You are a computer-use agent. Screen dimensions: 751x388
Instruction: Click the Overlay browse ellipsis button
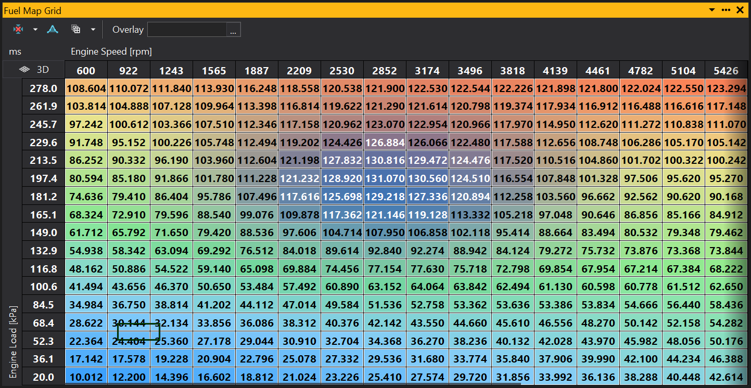[233, 30]
